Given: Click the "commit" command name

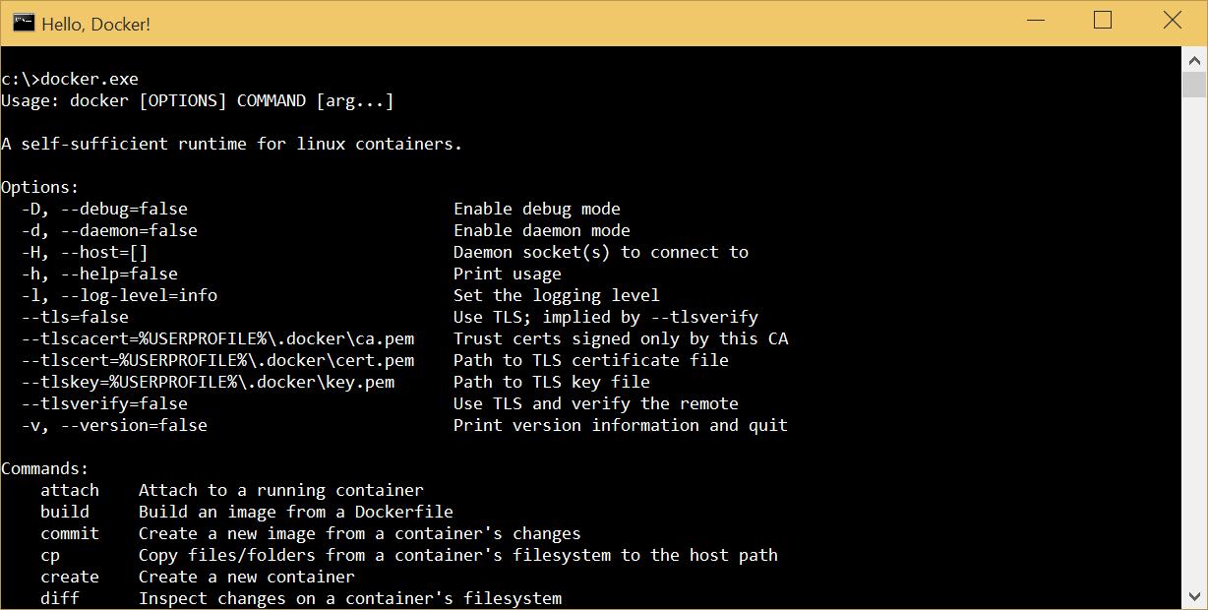Looking at the screenshot, I should 70,533.
